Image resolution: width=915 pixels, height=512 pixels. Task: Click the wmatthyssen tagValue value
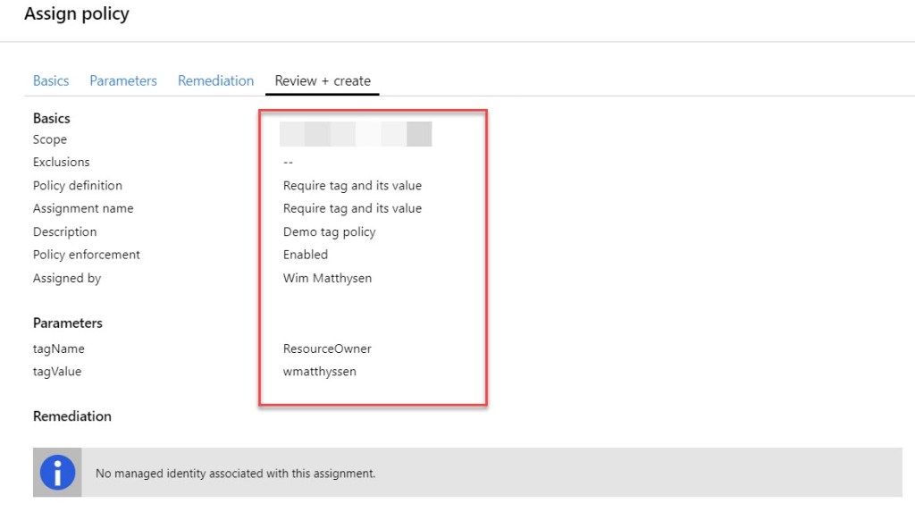(x=320, y=372)
